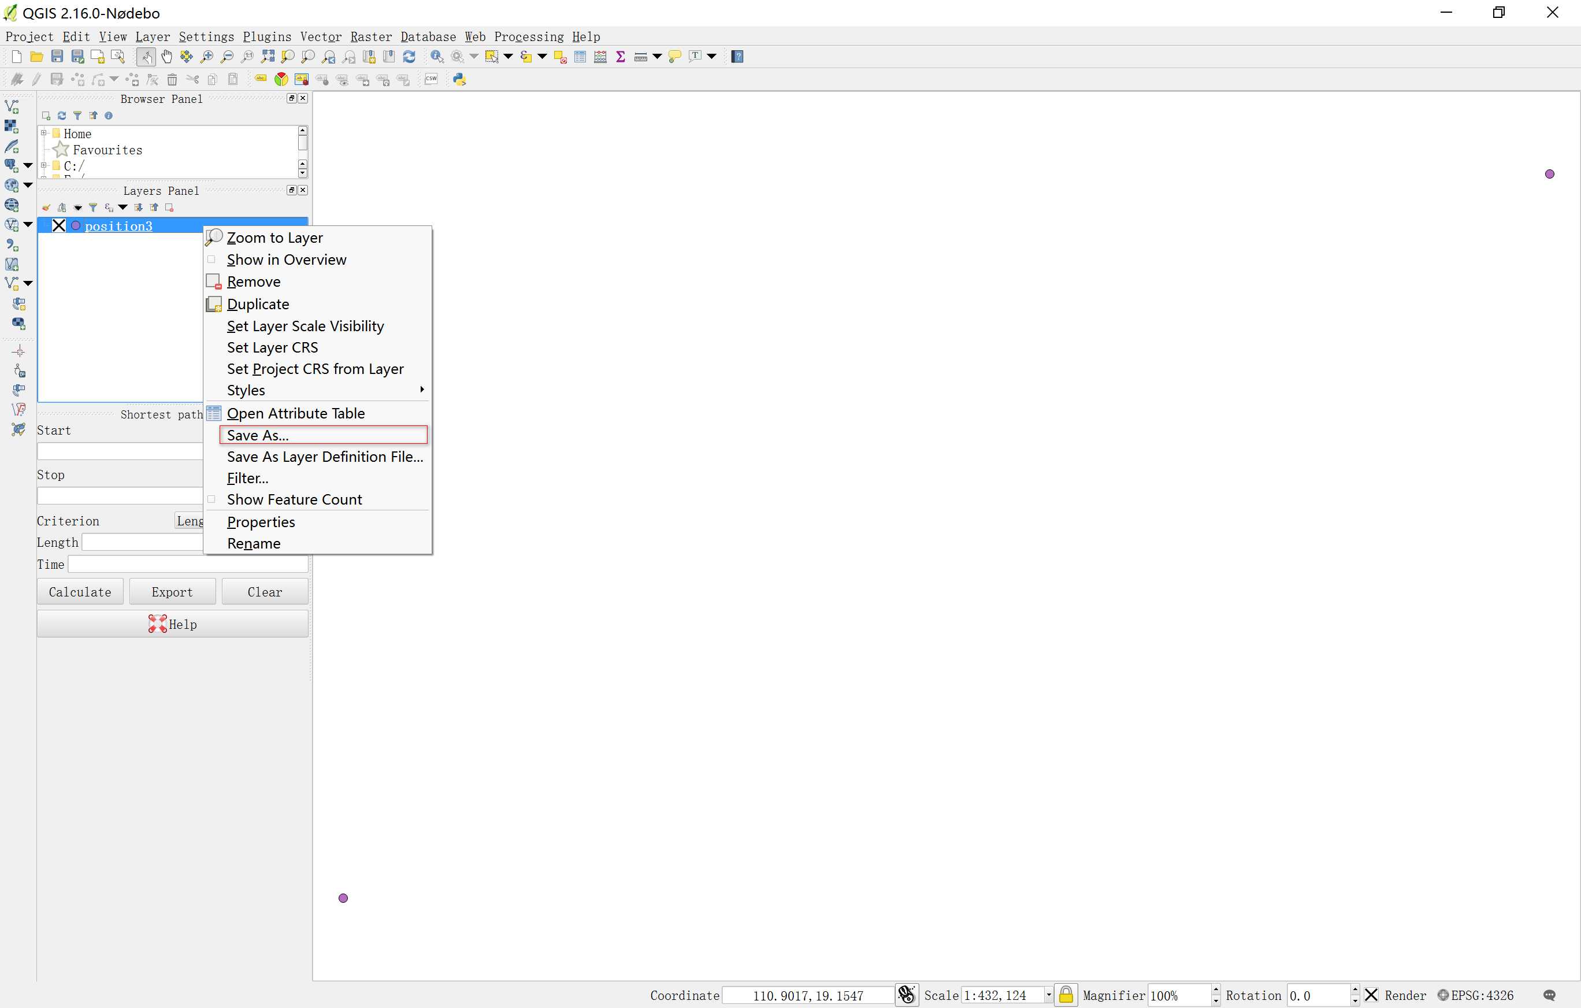Toggle visibility checkbox of position3 layer
1581x1008 pixels.
click(x=59, y=226)
